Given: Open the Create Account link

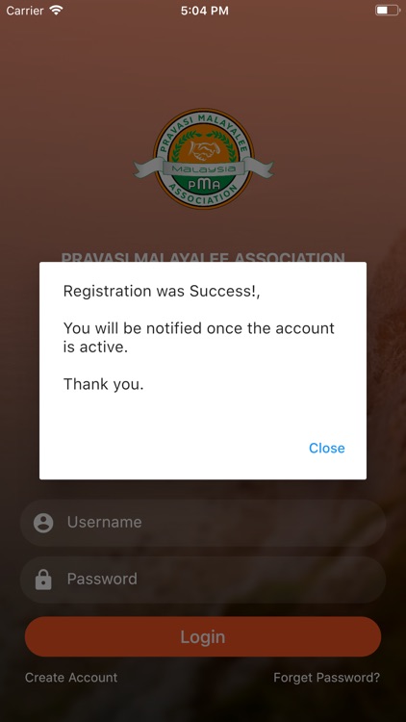Looking at the screenshot, I should pyautogui.click(x=71, y=678).
